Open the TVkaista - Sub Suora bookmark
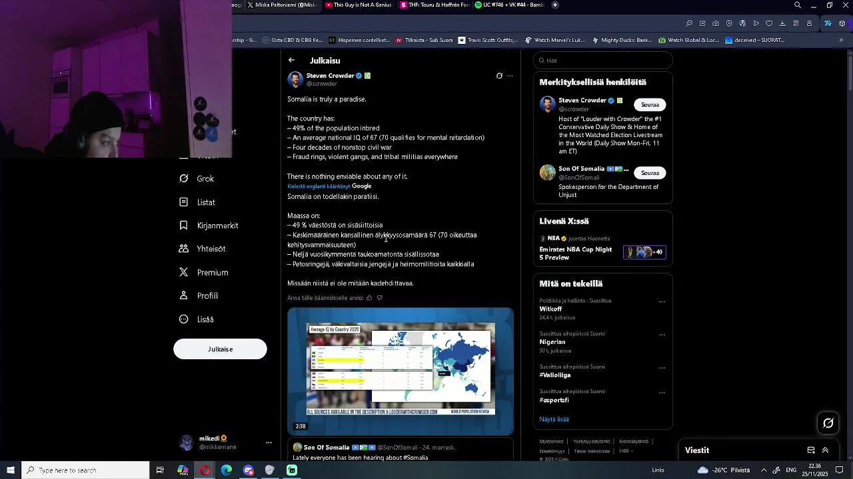The width and height of the screenshot is (853, 479). pos(425,40)
